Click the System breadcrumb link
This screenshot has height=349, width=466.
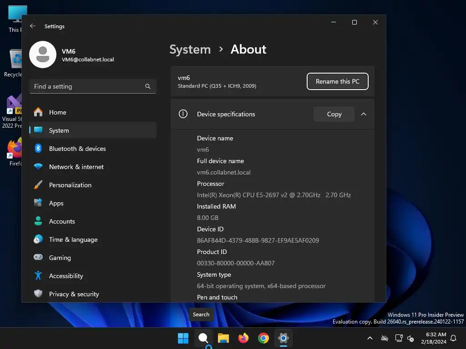tap(190, 49)
